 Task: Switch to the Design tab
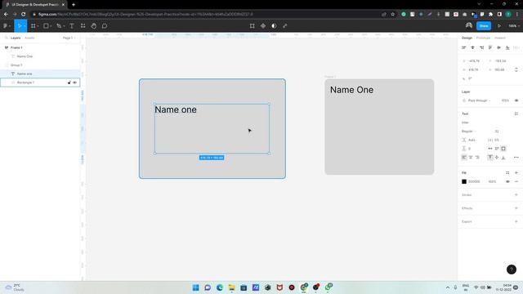coord(467,38)
